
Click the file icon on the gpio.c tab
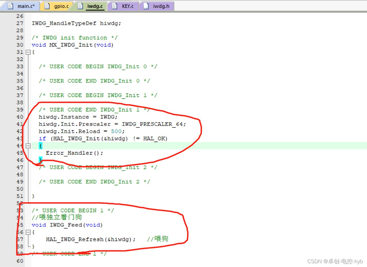(47, 6)
